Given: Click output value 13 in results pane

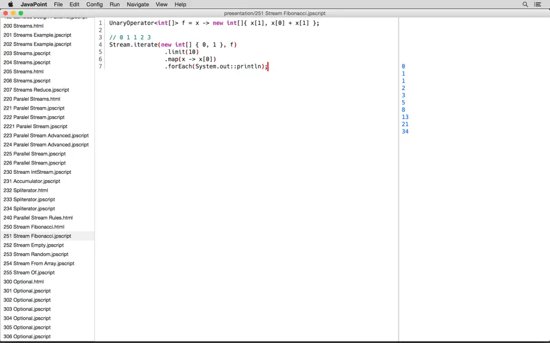Looking at the screenshot, I should (405, 117).
